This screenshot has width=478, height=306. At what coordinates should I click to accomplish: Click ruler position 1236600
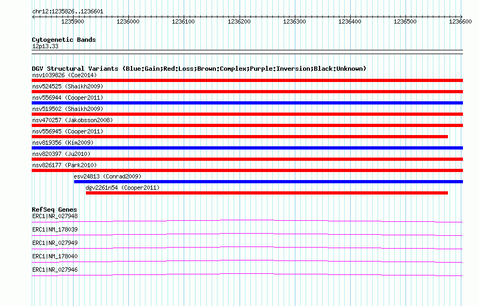[460, 21]
